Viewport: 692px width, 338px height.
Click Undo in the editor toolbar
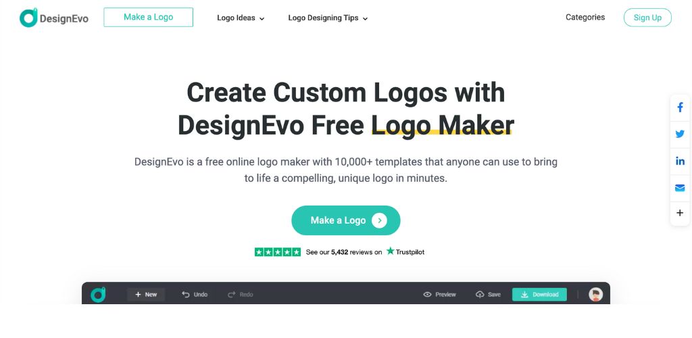tap(195, 294)
